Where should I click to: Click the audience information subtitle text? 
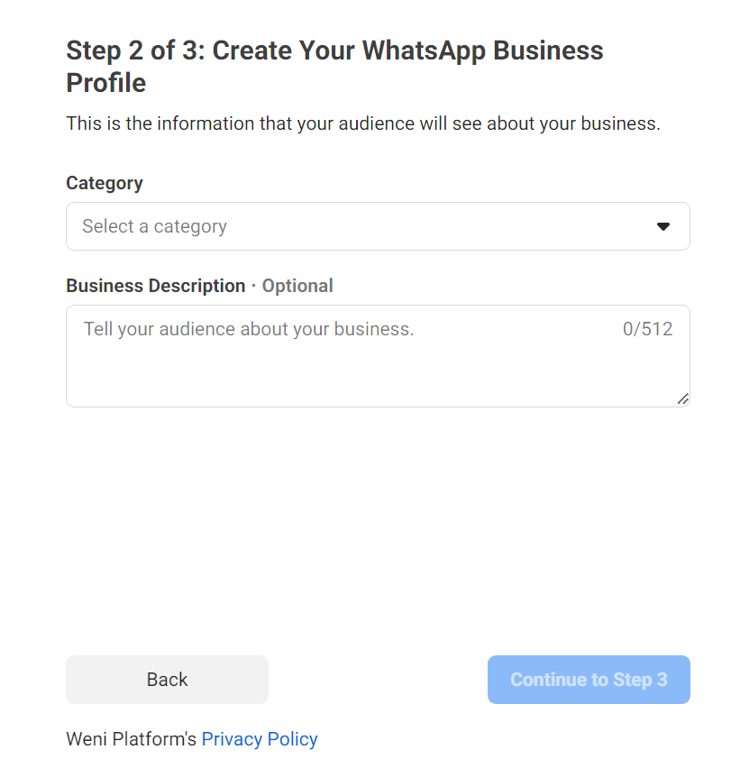363,123
